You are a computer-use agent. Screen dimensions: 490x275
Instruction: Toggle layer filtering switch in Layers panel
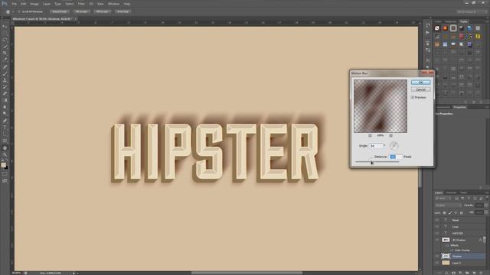coord(487,198)
